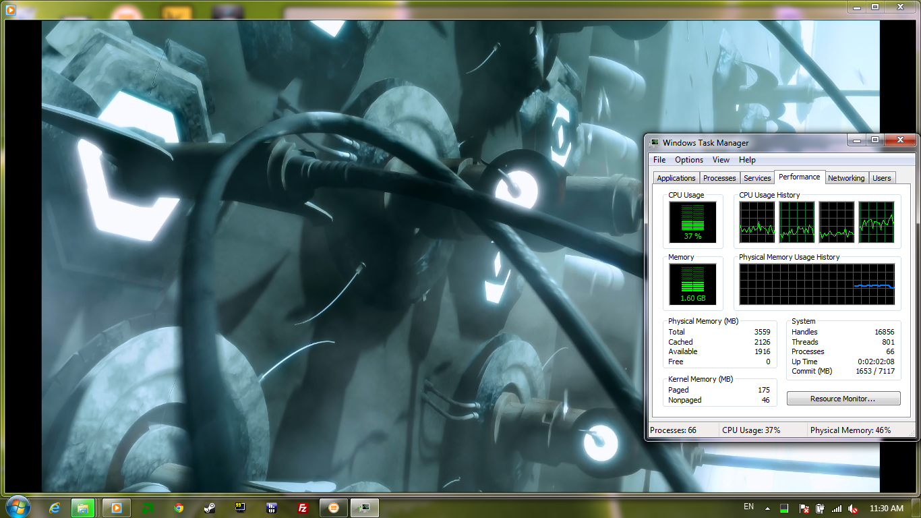Switch to the Users tab
This screenshot has width=921, height=518.
click(x=882, y=178)
